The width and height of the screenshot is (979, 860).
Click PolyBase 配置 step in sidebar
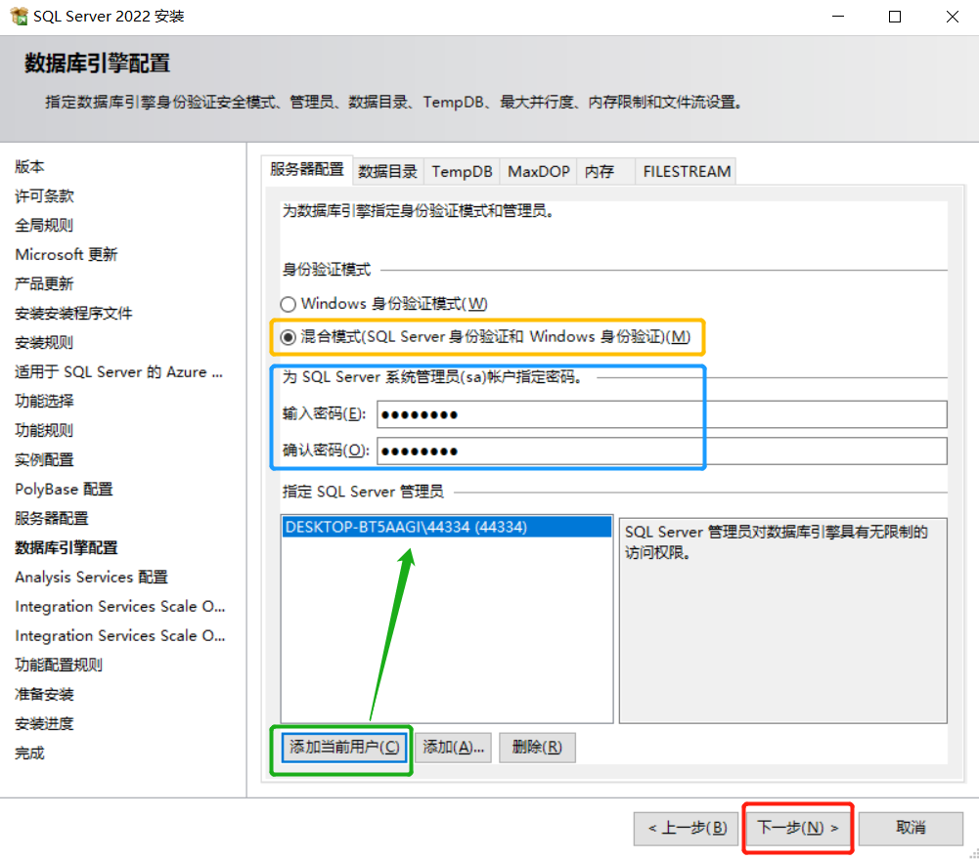(64, 490)
